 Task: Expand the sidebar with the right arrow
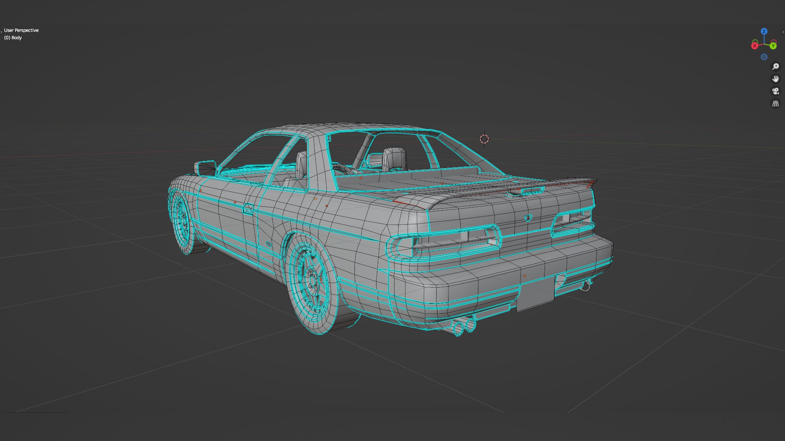(x=783, y=32)
